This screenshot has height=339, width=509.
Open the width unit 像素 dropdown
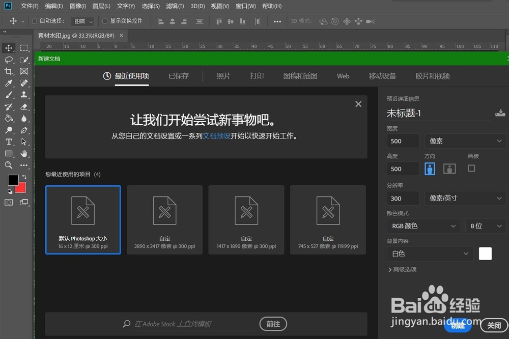click(465, 141)
